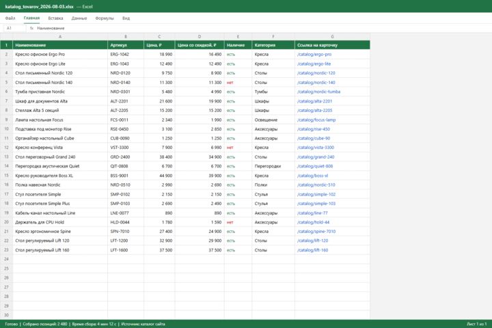The height and width of the screenshot is (328, 492).
Task: Select cell 'Кресло офисное Ergo Pro'
Action: [60, 54]
